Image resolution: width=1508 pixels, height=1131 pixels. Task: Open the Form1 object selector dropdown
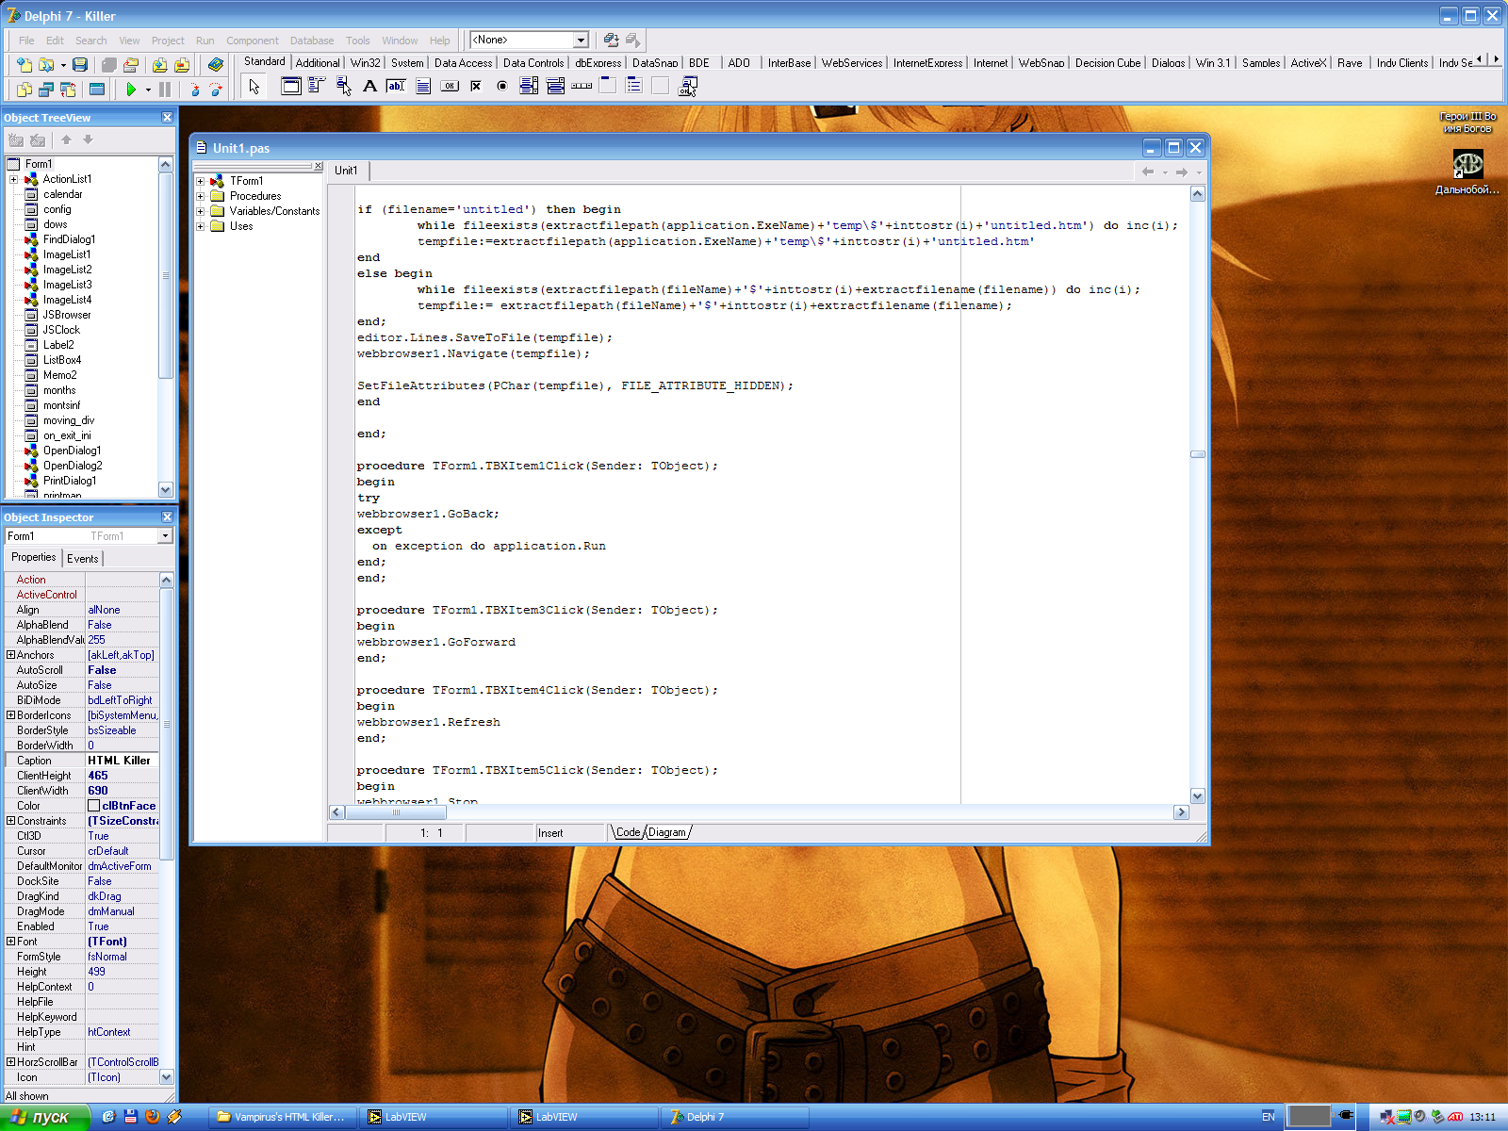tap(165, 536)
